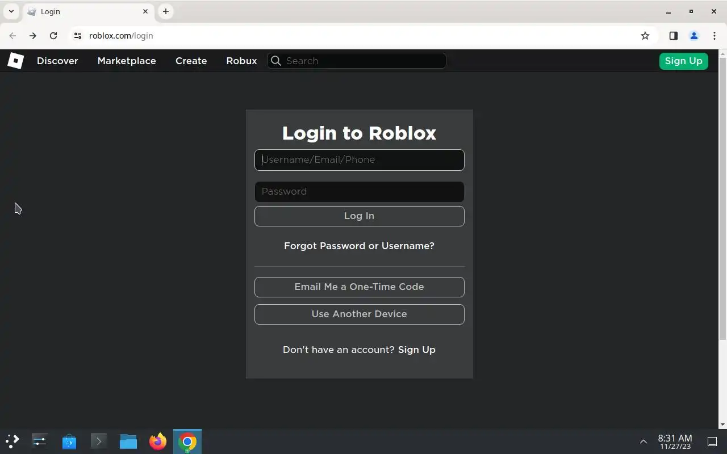Click Sign Up link below the form
Image resolution: width=727 pixels, height=454 pixels.
pyautogui.click(x=417, y=350)
